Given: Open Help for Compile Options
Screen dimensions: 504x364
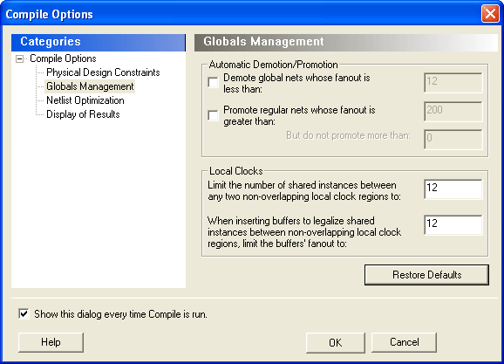Looking at the screenshot, I should (51, 342).
